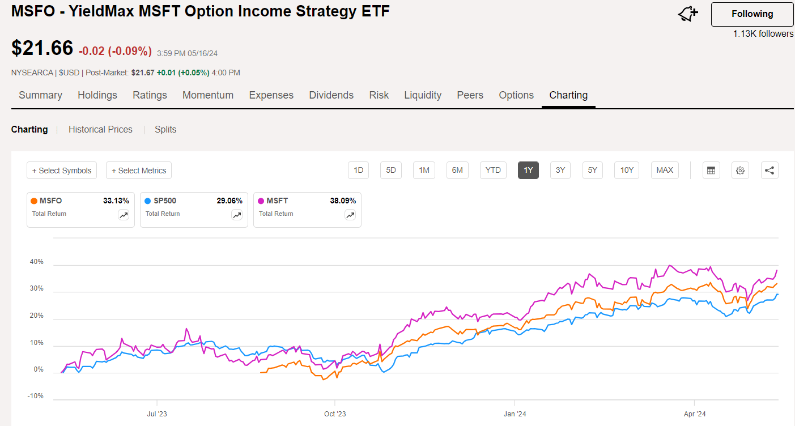Screen dimensions: 795x426
Task: Click the SP500 sparkline chart icon
Action: click(x=236, y=215)
